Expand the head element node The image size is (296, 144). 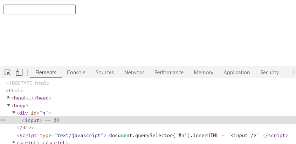[x=8, y=97]
